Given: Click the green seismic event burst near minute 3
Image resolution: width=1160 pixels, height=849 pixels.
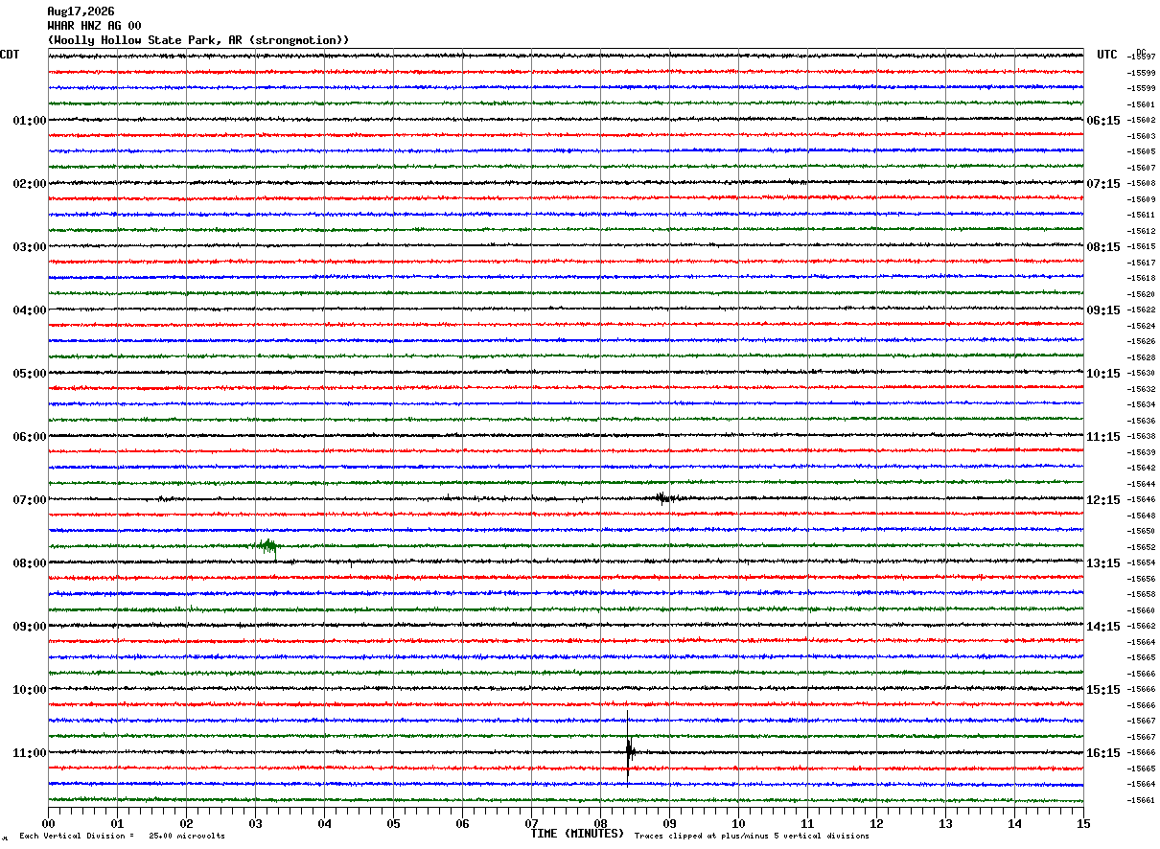Looking at the screenshot, I should coord(268,546).
